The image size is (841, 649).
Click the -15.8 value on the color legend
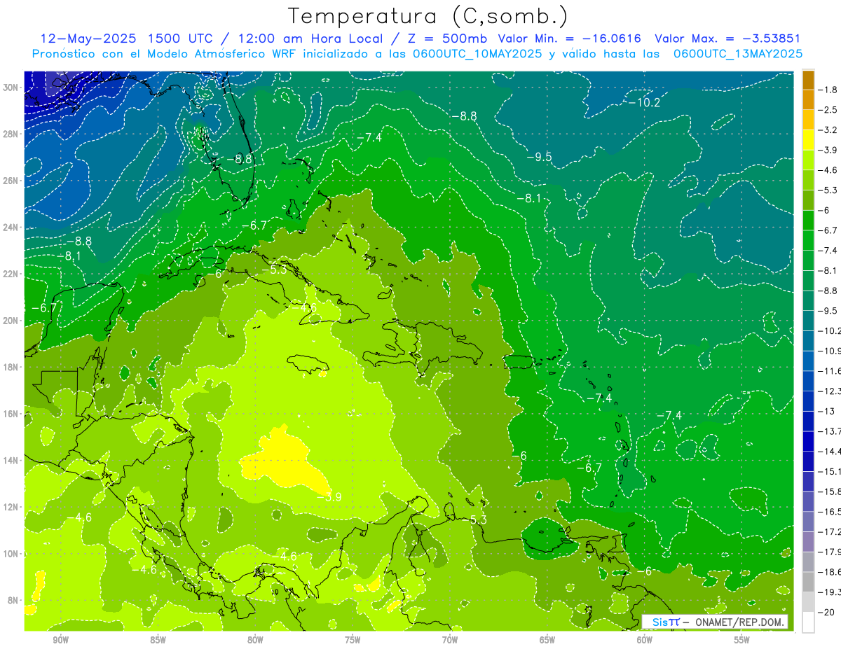(829, 491)
